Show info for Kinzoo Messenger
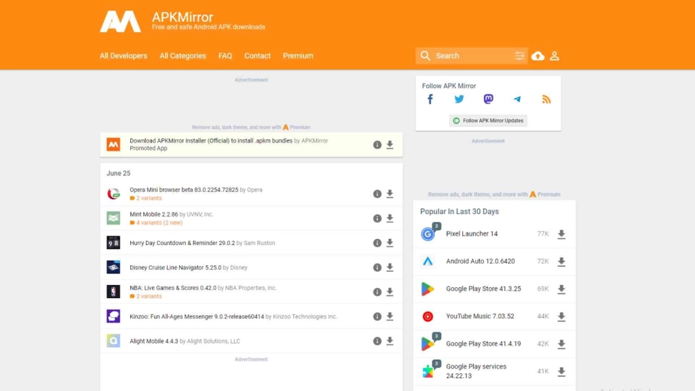The width and height of the screenshot is (695, 391). 377,316
